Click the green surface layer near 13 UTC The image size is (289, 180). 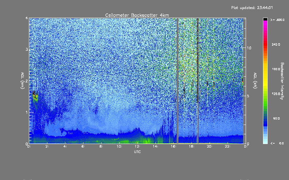tap(147, 140)
